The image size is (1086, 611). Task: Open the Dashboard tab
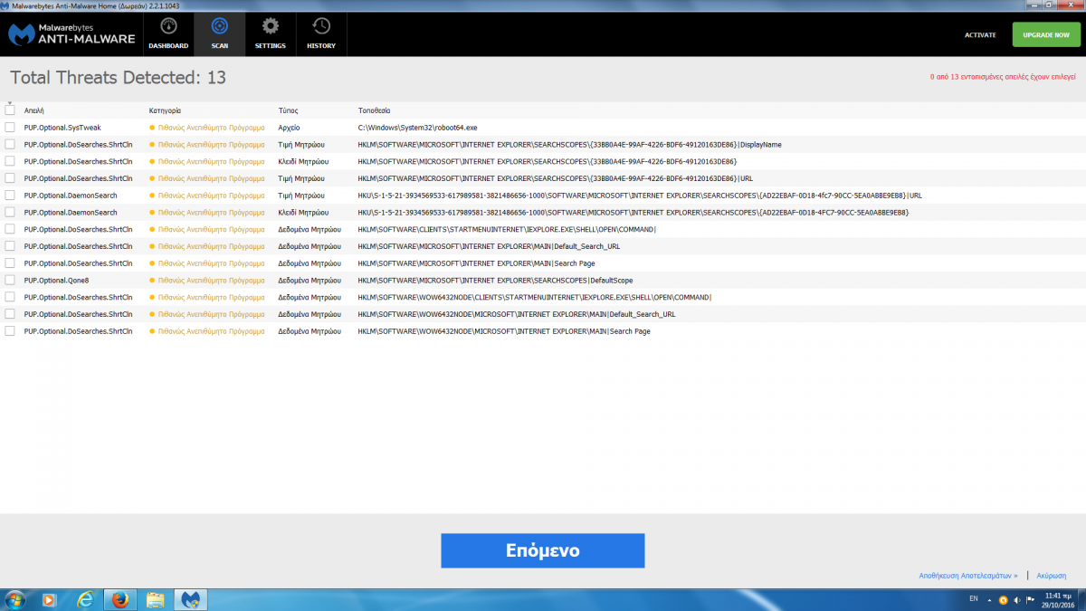click(x=168, y=34)
